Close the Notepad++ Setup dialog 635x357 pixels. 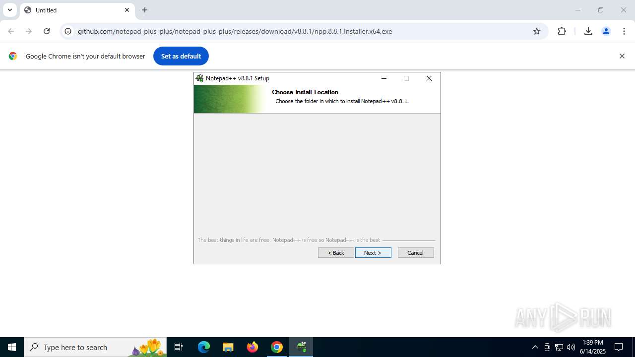tap(429, 78)
